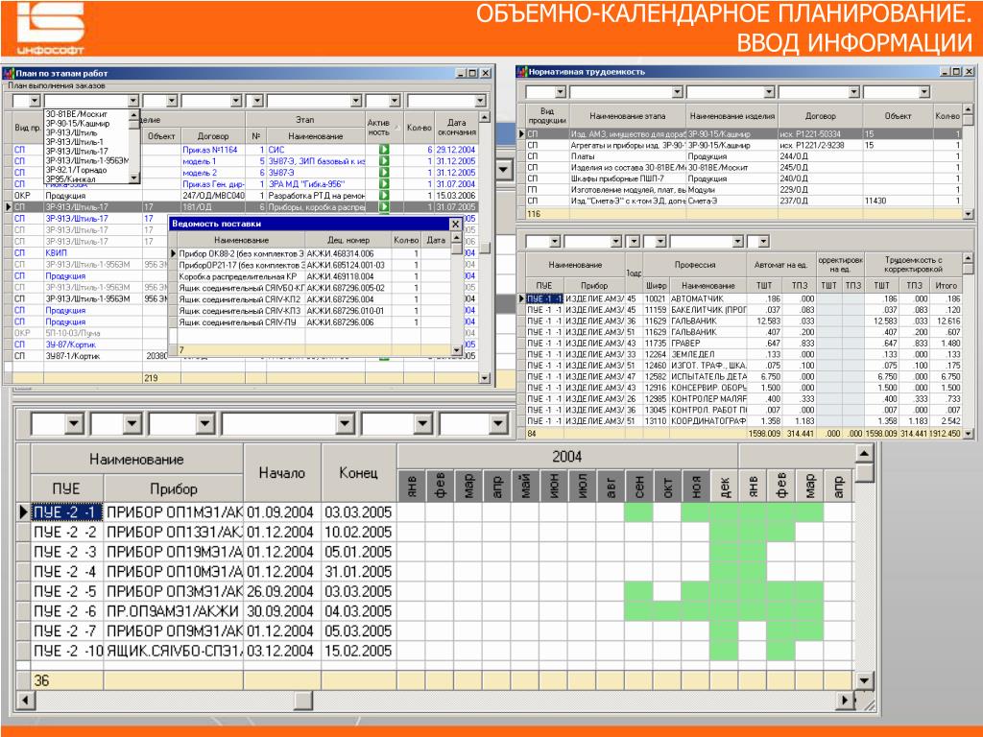983x737 pixels.
Task: Click the Нормативная трудоемкость window icon
Action: click(x=521, y=71)
